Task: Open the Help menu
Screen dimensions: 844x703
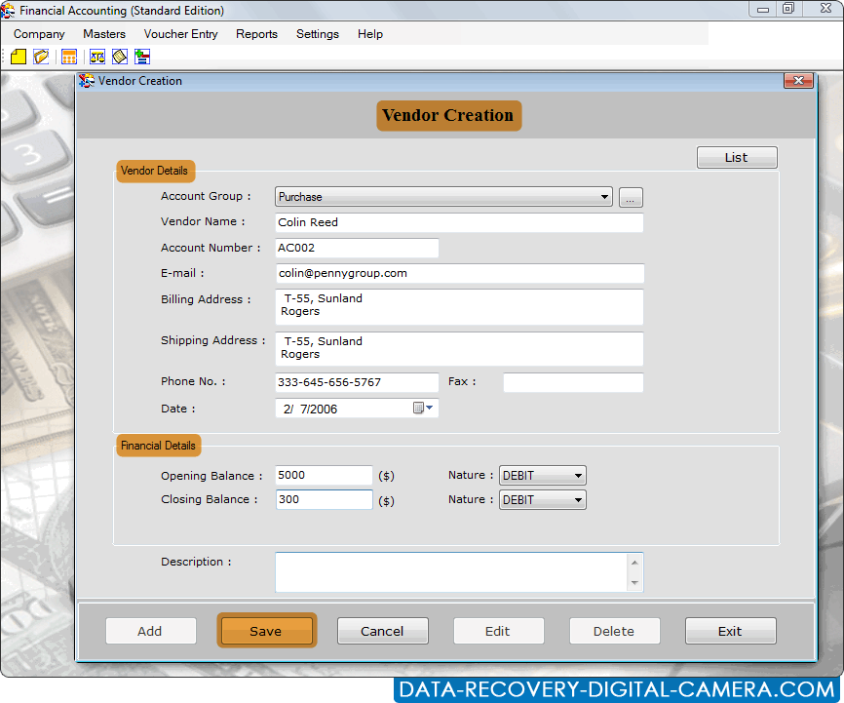Action: 370,34
